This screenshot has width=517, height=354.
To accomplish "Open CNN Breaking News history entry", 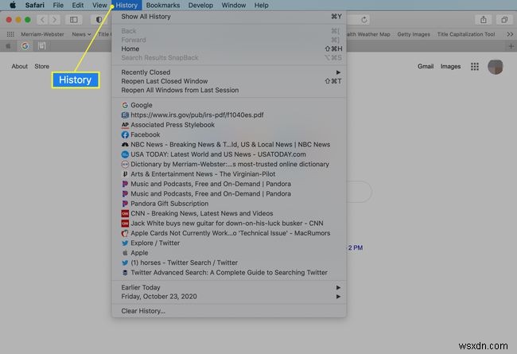I will pos(229,213).
